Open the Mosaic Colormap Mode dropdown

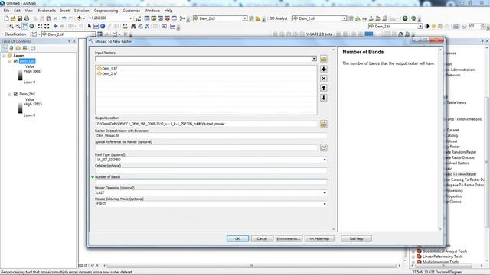[x=325, y=204]
